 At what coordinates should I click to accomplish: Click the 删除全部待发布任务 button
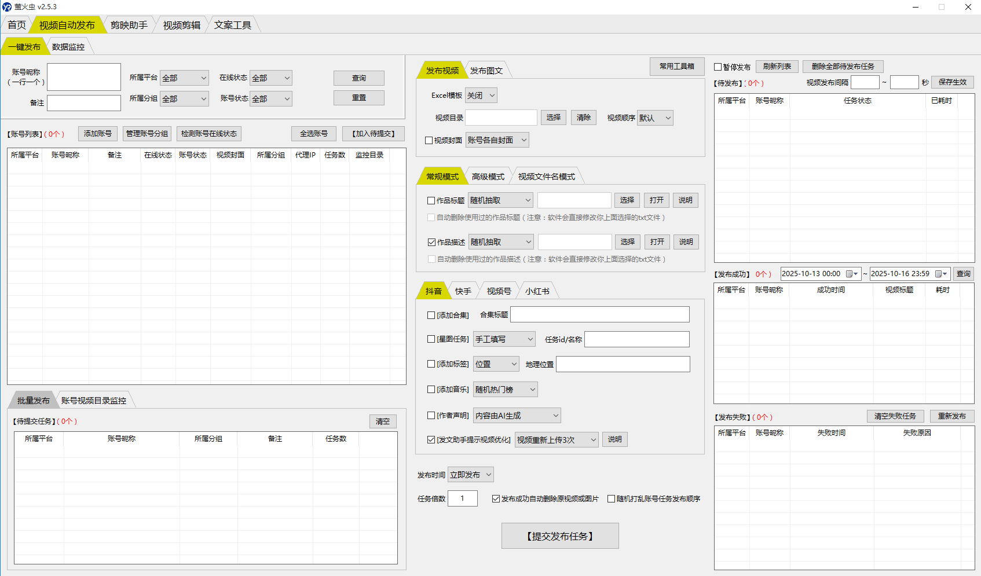click(x=843, y=67)
